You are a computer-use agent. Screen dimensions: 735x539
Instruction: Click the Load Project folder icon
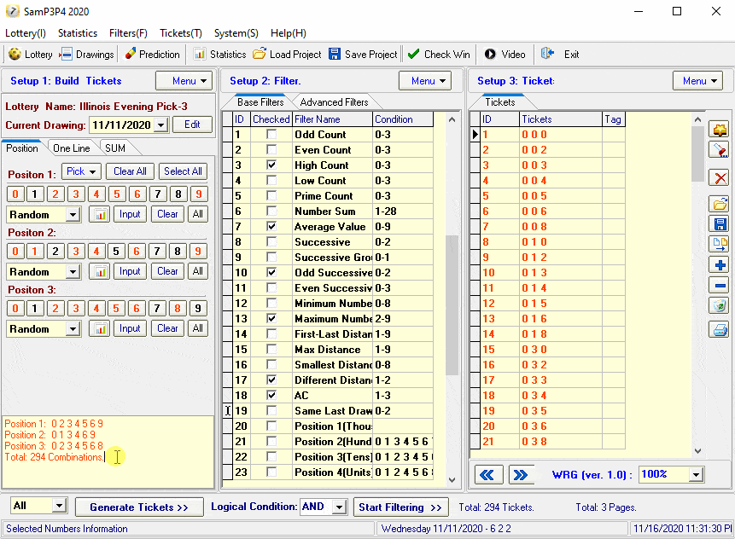(x=260, y=54)
